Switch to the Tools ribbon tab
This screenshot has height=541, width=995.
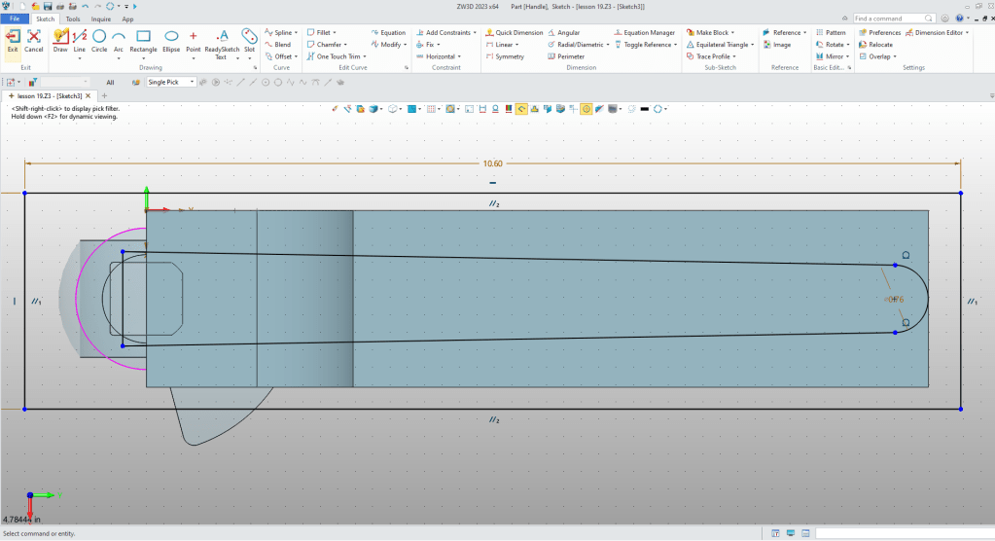click(73, 18)
